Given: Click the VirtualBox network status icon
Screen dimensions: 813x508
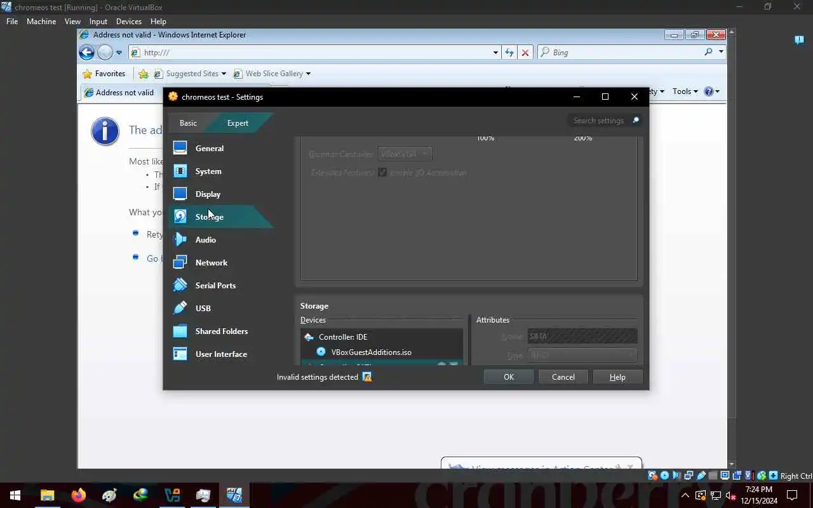Looking at the screenshot, I should (x=689, y=476).
